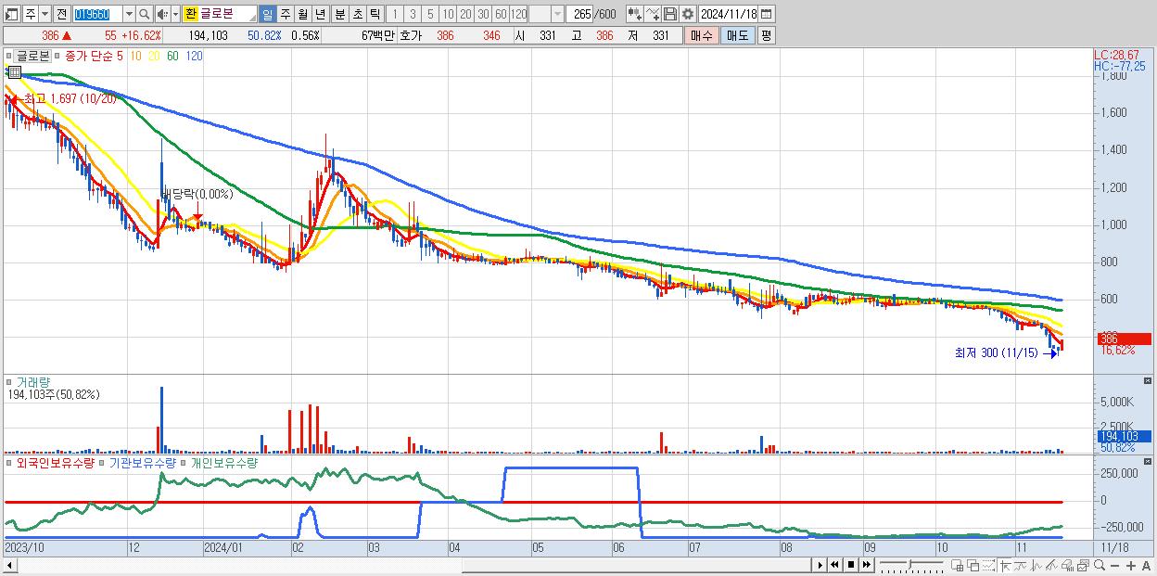The height and width of the screenshot is (576, 1157).
Task: Click the stop button in bottom bar
Action: pyautogui.click(x=850, y=565)
